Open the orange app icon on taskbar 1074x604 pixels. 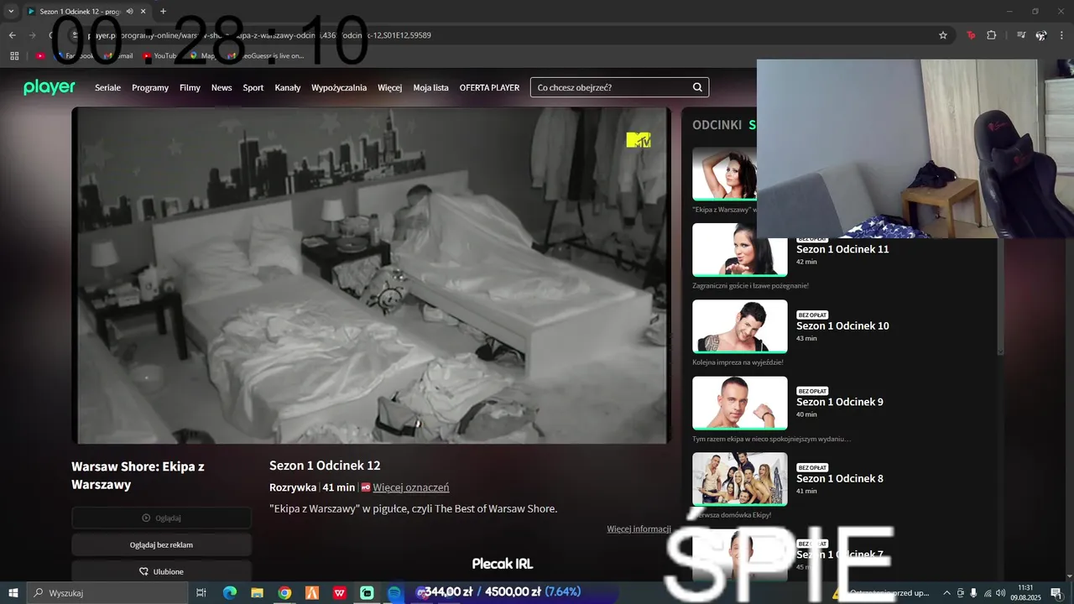pos(312,592)
